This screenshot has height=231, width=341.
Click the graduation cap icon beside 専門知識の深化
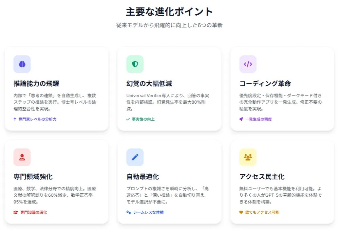coord(16,212)
